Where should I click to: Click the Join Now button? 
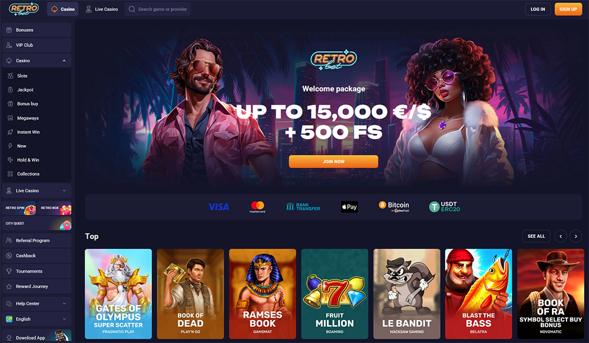pos(333,161)
